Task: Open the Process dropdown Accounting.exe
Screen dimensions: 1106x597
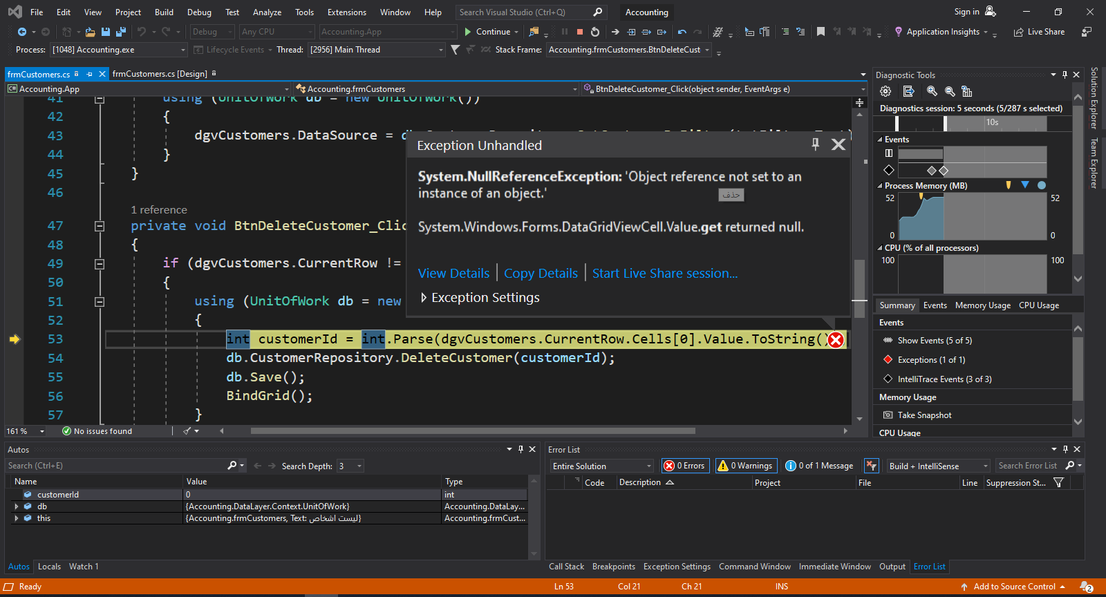Action: tap(119, 50)
